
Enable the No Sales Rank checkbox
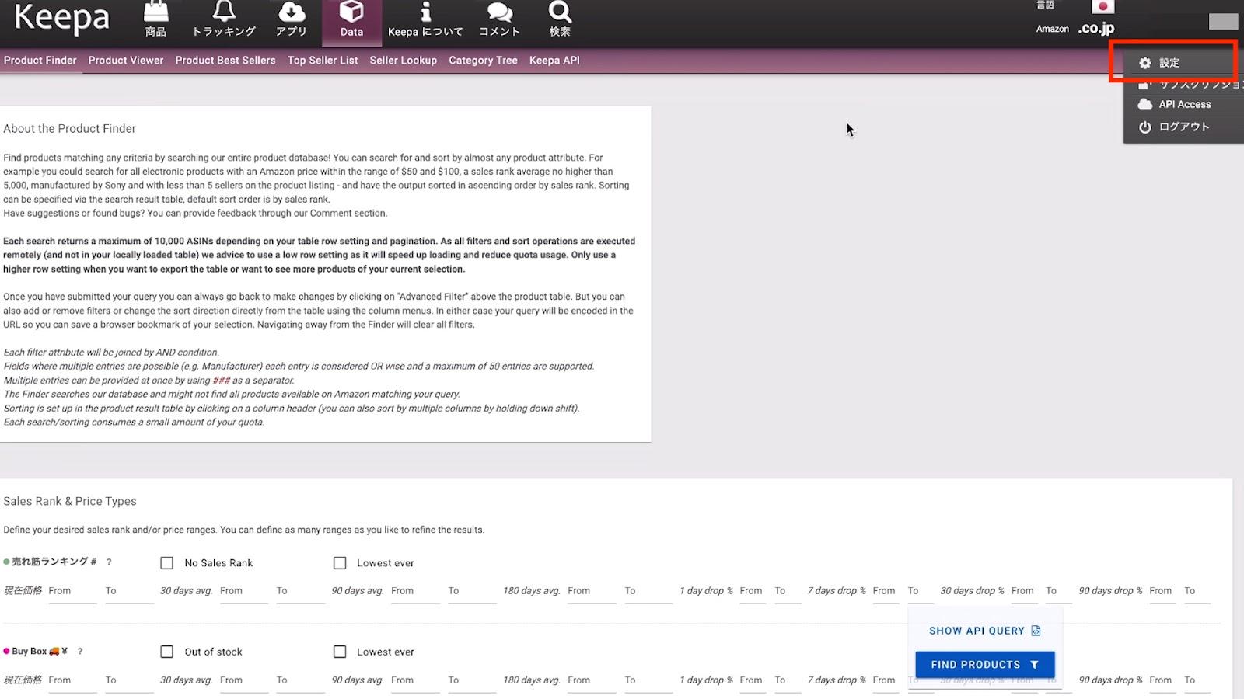(x=166, y=563)
